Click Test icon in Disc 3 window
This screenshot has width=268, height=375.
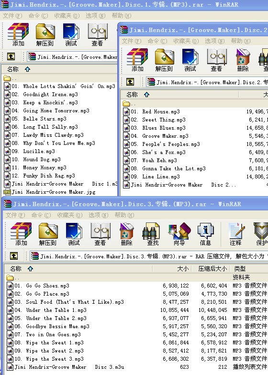74,234
